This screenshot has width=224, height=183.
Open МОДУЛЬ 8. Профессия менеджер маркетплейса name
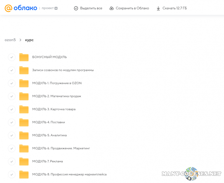point(69,174)
